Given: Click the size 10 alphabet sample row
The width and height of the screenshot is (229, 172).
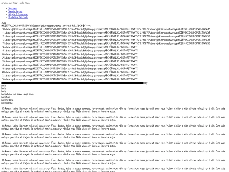Looking at the screenshot, I should [x=106, y=29].
